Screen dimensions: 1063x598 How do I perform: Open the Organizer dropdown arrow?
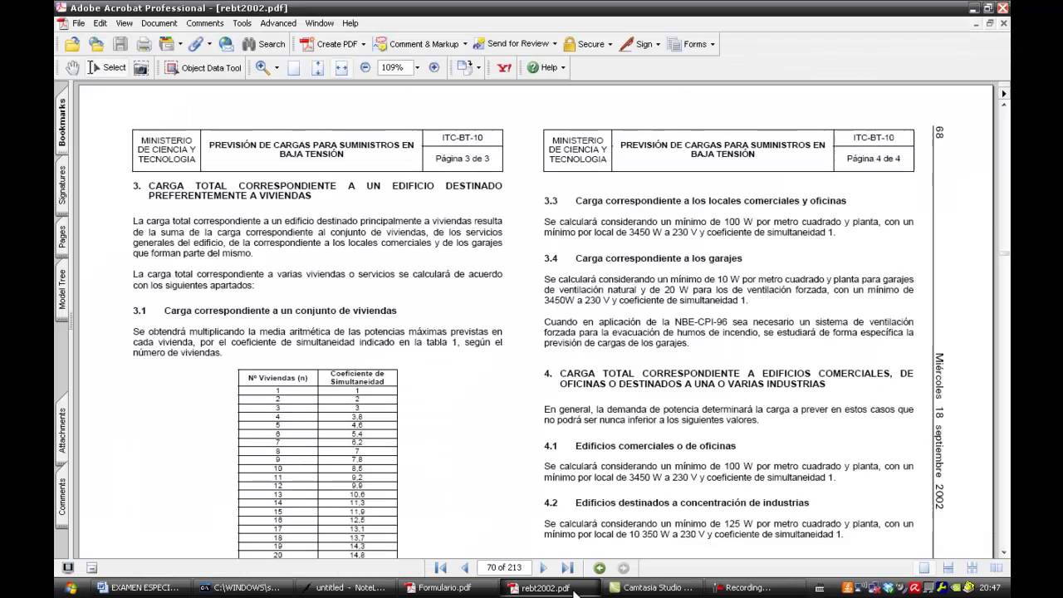click(x=180, y=44)
